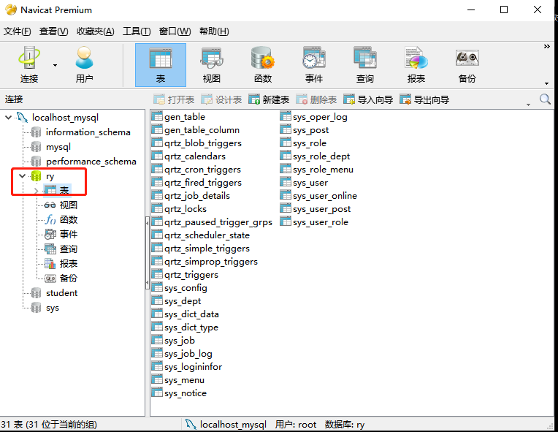Open the main toolbar options arrow

tap(546, 83)
